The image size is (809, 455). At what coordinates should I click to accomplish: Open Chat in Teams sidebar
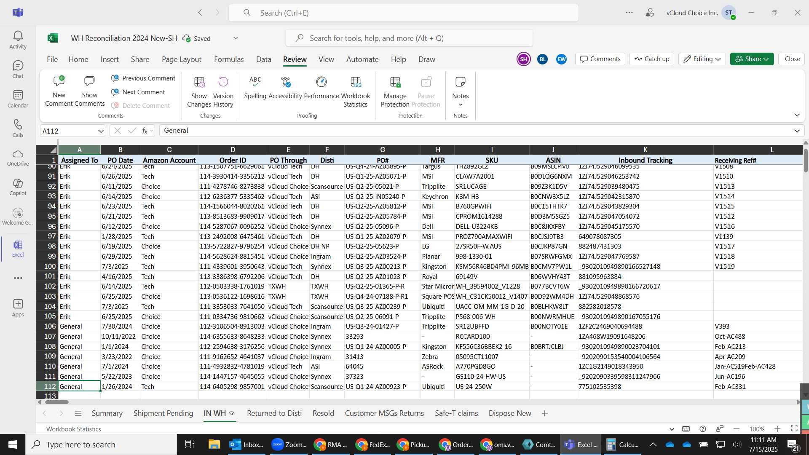pos(18,70)
